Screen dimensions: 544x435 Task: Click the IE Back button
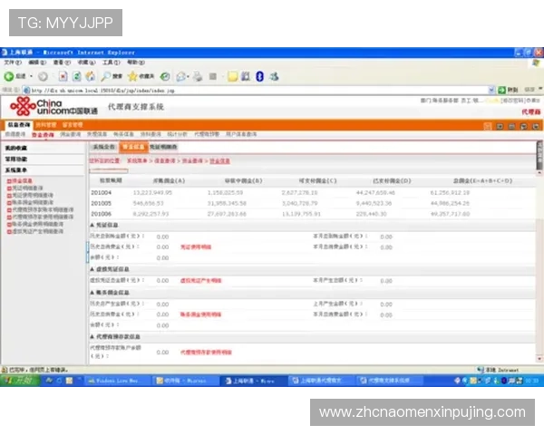point(12,76)
